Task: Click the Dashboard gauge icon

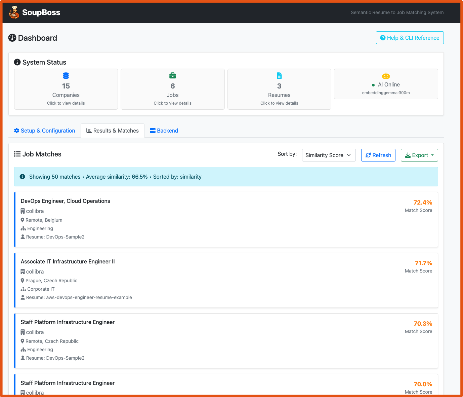Action: (12, 38)
